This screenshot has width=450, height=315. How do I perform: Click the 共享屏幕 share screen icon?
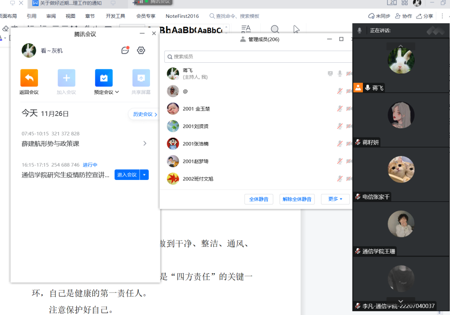141,78
